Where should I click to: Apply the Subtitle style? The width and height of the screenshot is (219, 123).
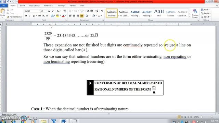tap(171, 13)
